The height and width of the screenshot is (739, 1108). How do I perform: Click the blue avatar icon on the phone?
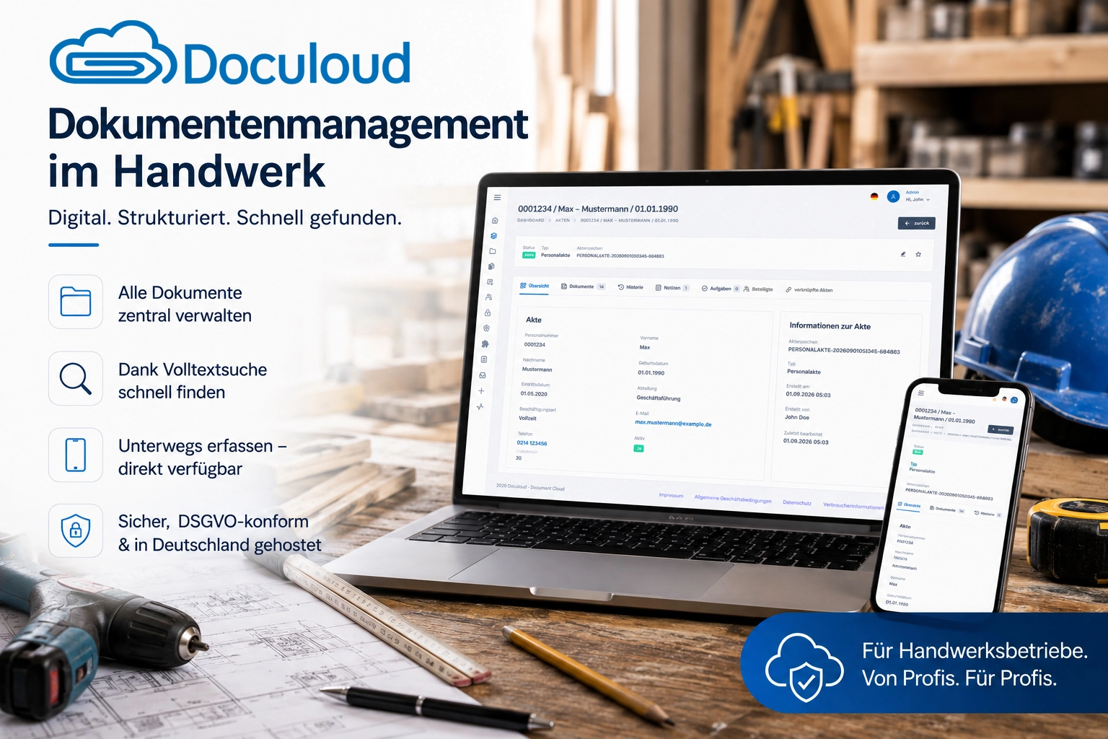(x=1014, y=400)
